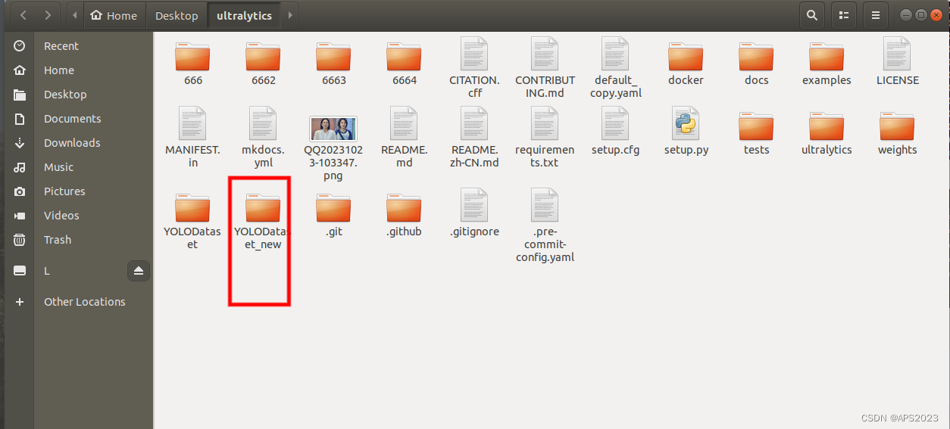950x429 pixels.
Task: Click the ultralytics file name label in the grid
Action: [827, 150]
